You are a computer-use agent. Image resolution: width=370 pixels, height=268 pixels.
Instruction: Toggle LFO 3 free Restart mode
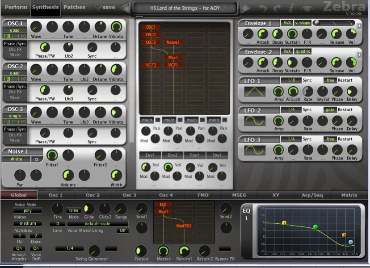[x=330, y=139]
